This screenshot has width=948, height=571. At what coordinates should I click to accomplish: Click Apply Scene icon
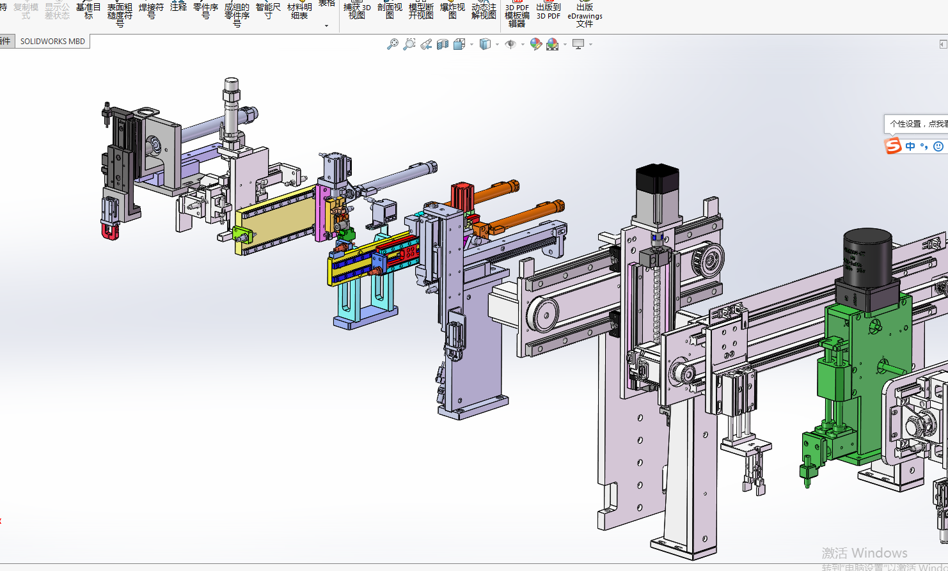(553, 44)
